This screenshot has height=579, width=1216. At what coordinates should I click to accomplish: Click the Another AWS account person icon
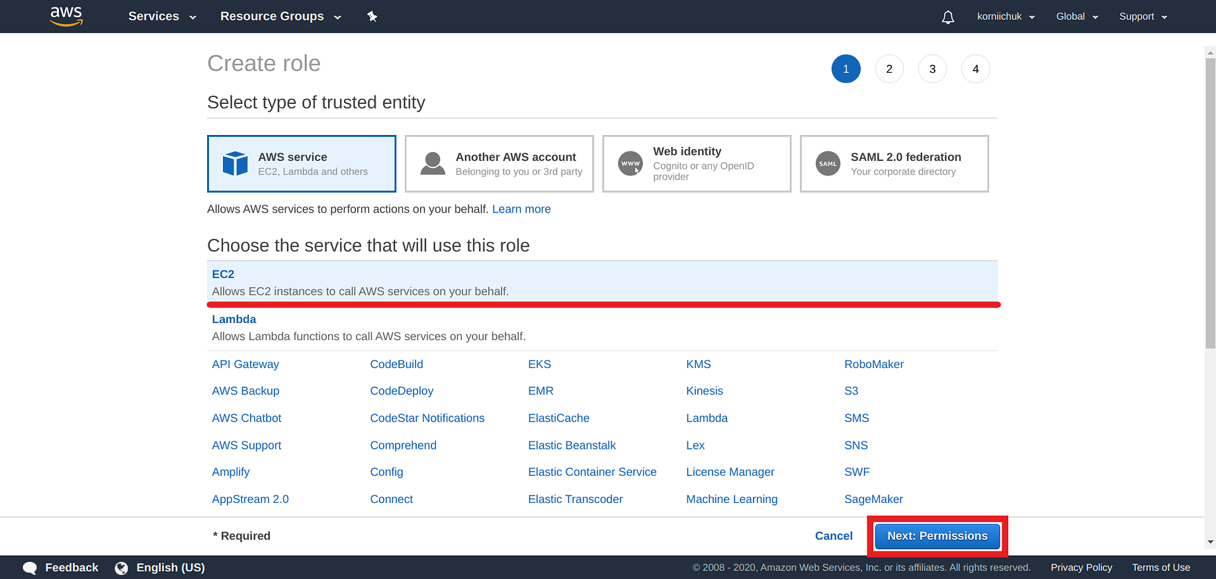click(433, 163)
